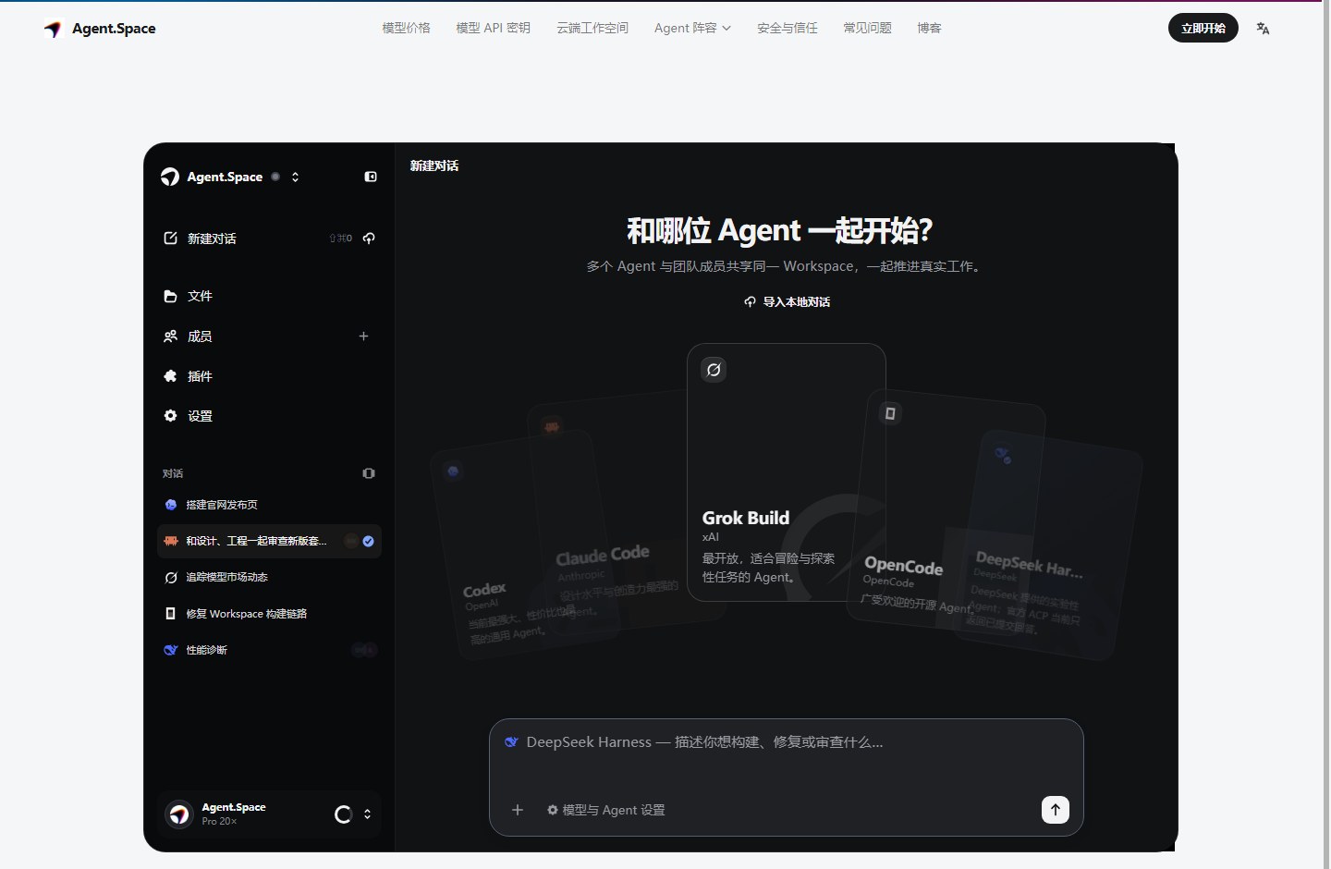The height and width of the screenshot is (869, 1331).
Task: Click the 立即开始 button
Action: 1203,29
